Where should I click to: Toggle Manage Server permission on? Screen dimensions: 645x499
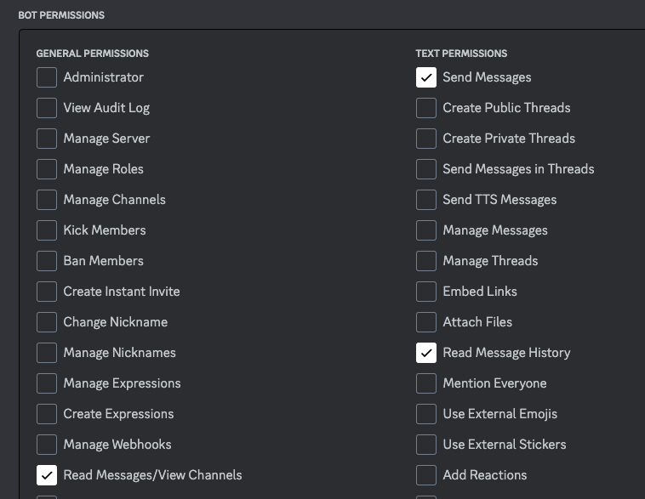coord(47,139)
